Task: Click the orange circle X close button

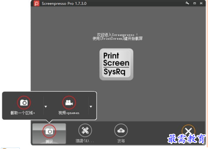Action: point(188,131)
